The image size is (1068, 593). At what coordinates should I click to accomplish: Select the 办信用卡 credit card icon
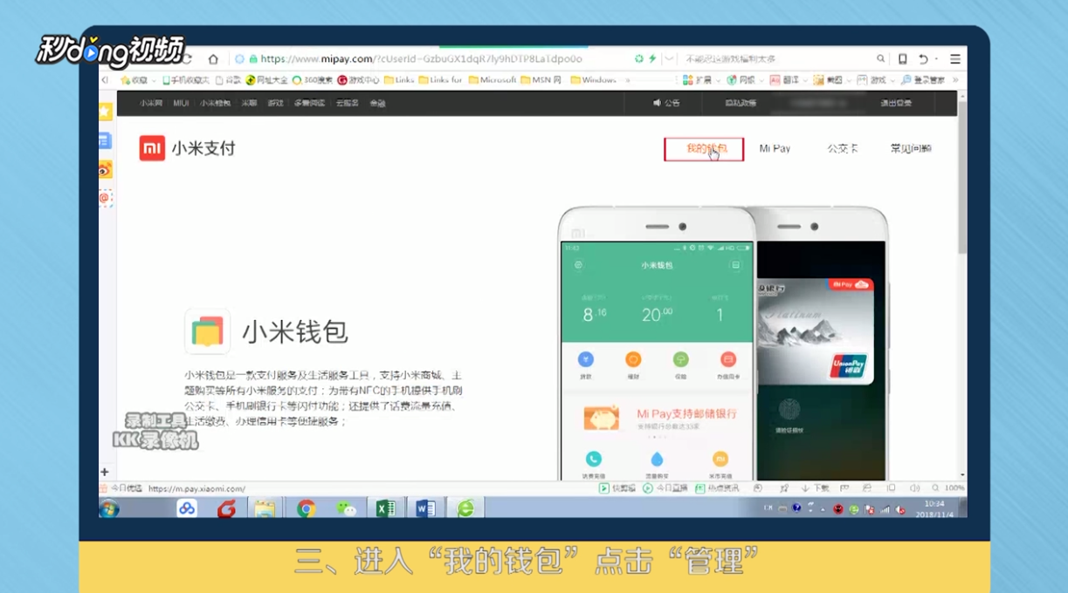(728, 359)
